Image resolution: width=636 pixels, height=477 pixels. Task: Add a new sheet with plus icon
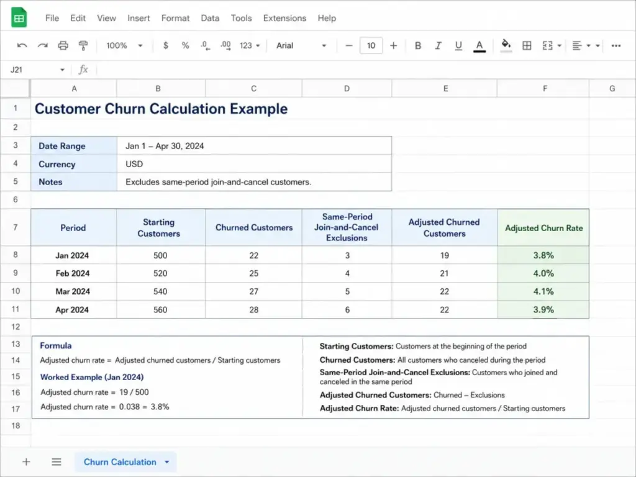(26, 461)
